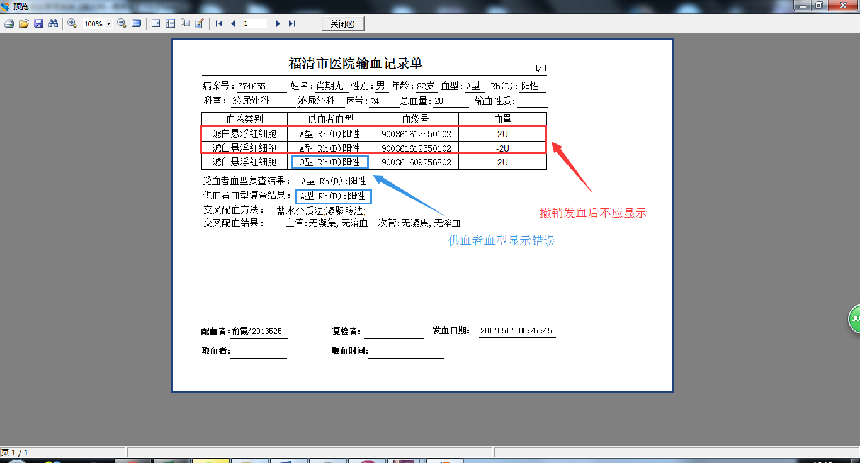The image size is (860, 463).
Task: Select issue date 20170517 00:47:45
Action: coord(516,331)
